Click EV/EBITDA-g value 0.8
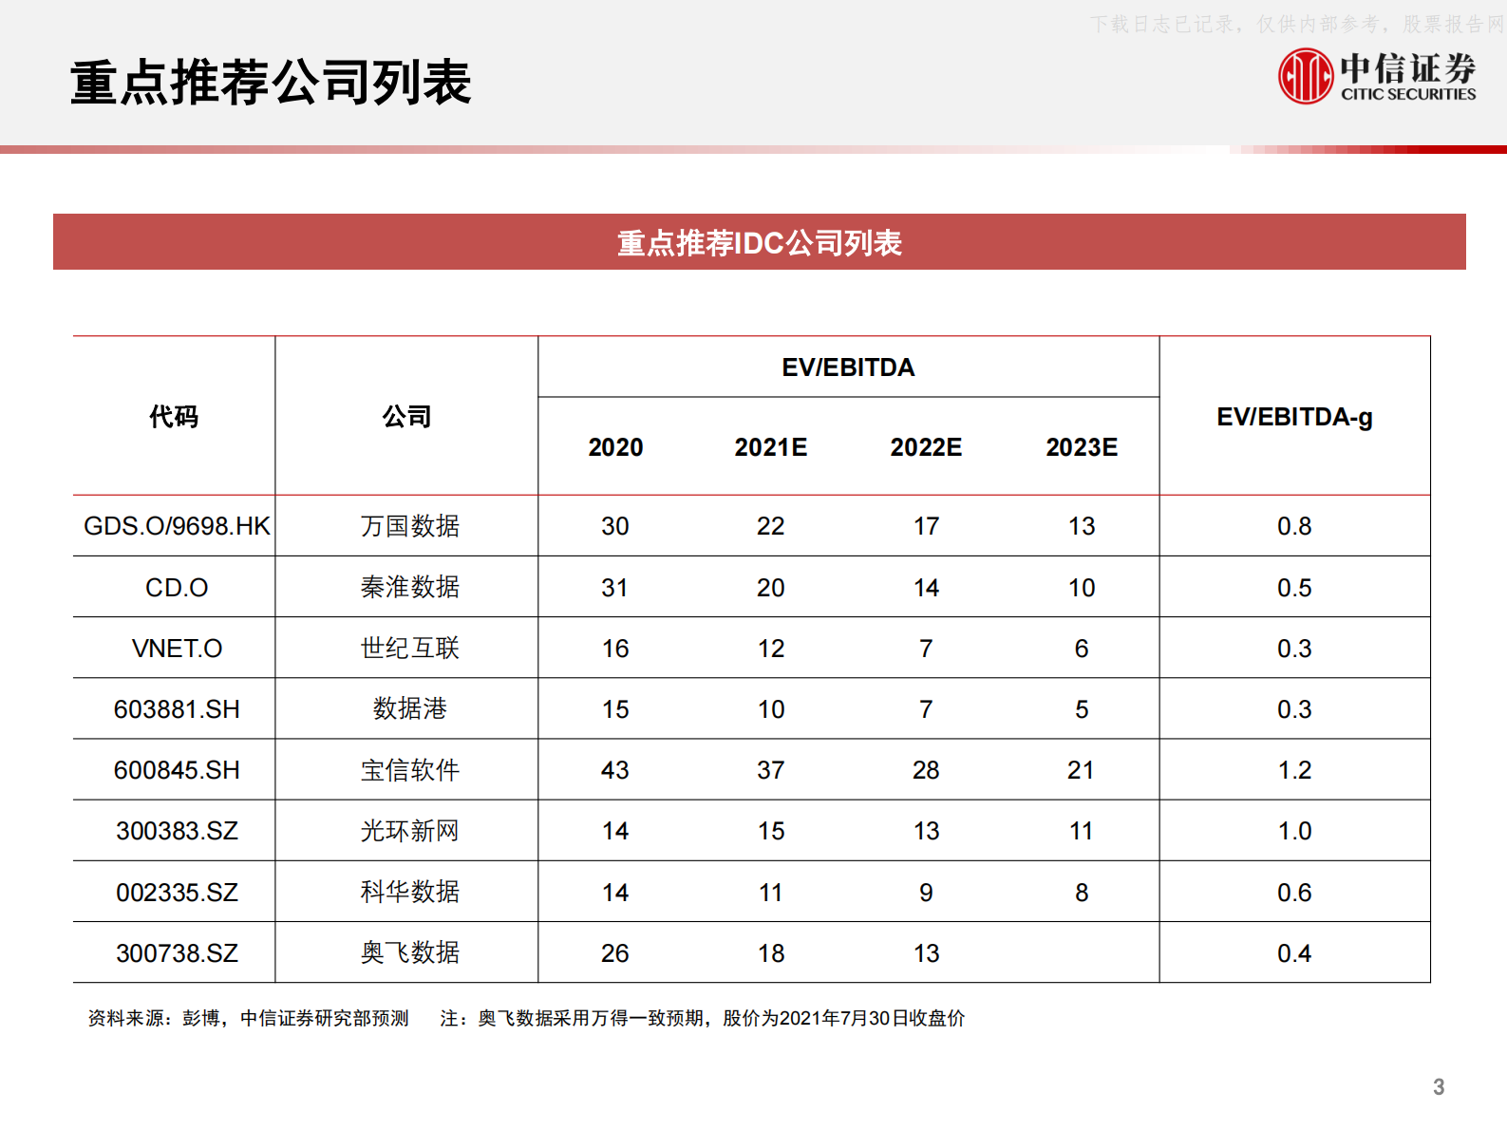Screen dimensions: 1507x1130 coord(1294,526)
